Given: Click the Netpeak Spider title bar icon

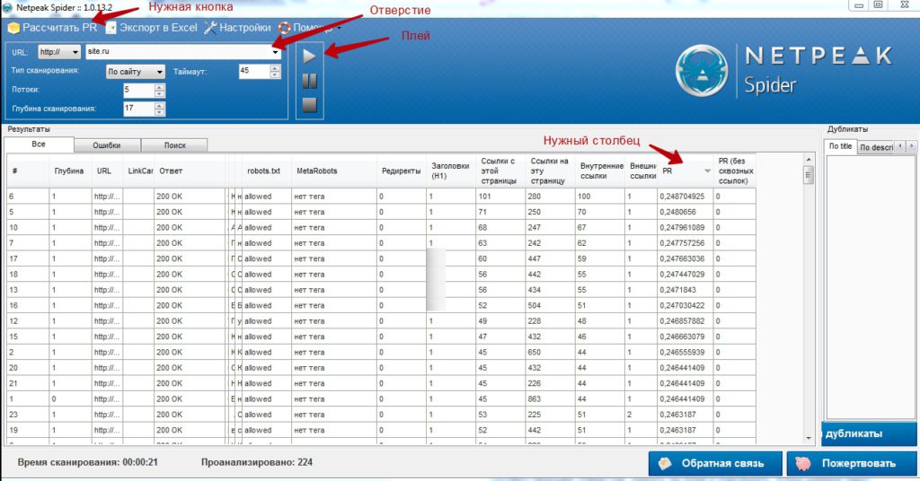Looking at the screenshot, I should pos(7,7).
